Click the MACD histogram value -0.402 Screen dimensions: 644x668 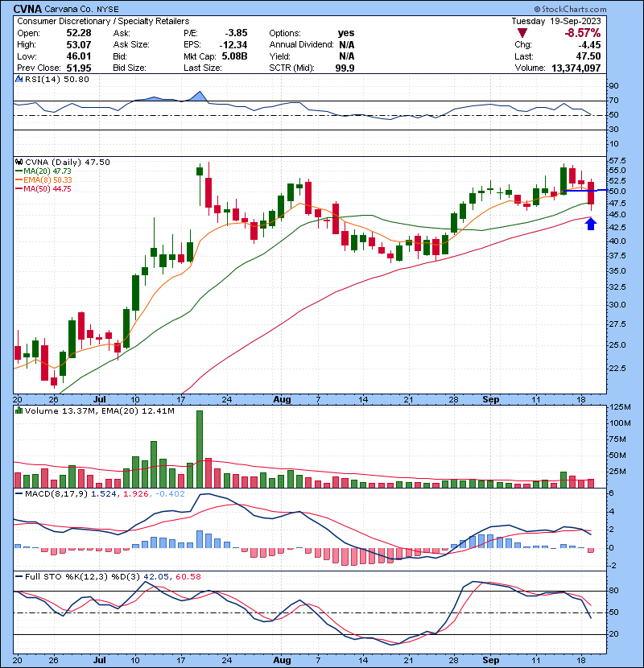(170, 494)
